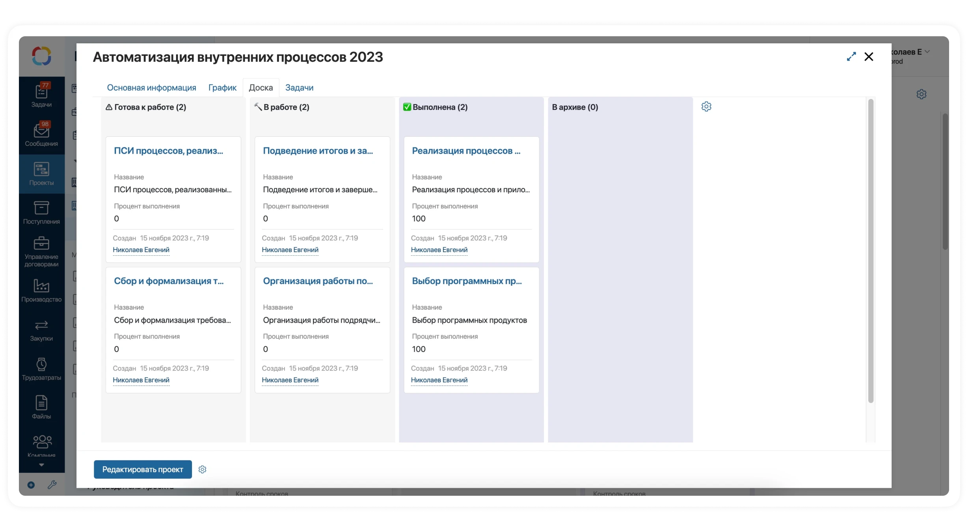
Task: Click the plus icon below the sidebar
Action: pos(31,485)
